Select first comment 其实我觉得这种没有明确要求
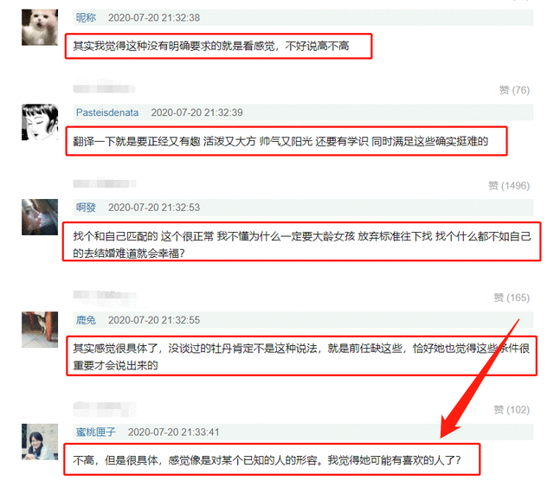 point(211,46)
